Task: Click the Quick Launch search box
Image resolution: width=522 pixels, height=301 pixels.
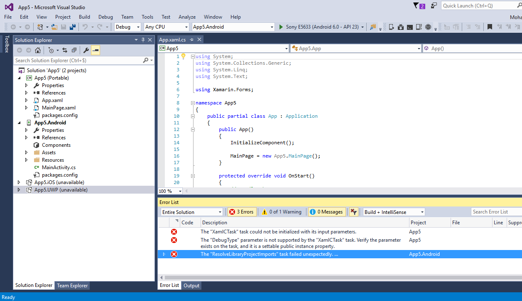Action: tap(481, 5)
